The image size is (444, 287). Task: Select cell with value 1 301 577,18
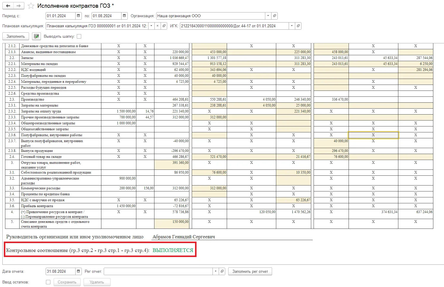pyautogui.click(x=209, y=58)
